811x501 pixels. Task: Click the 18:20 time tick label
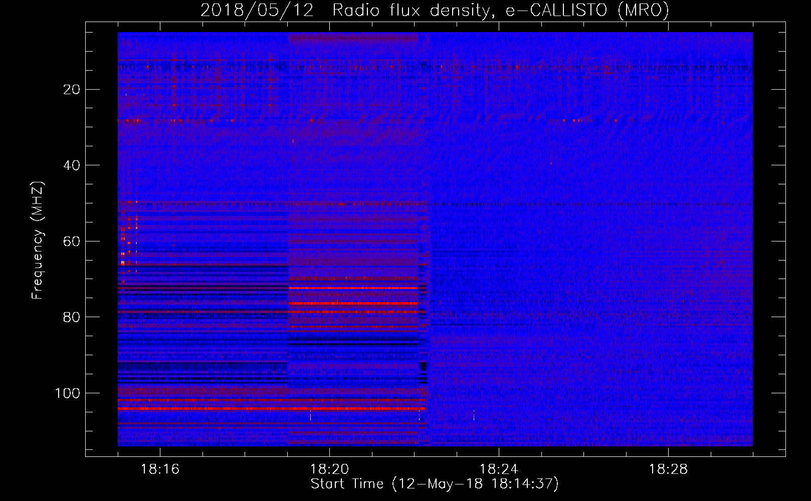coord(329,469)
